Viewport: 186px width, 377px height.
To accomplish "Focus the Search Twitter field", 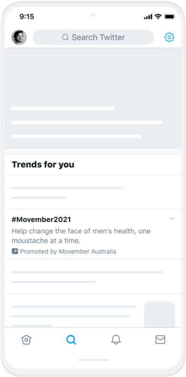I will click(93, 37).
